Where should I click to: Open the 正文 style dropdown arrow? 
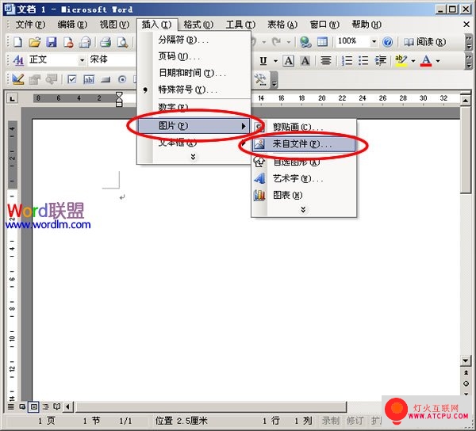pos(82,61)
